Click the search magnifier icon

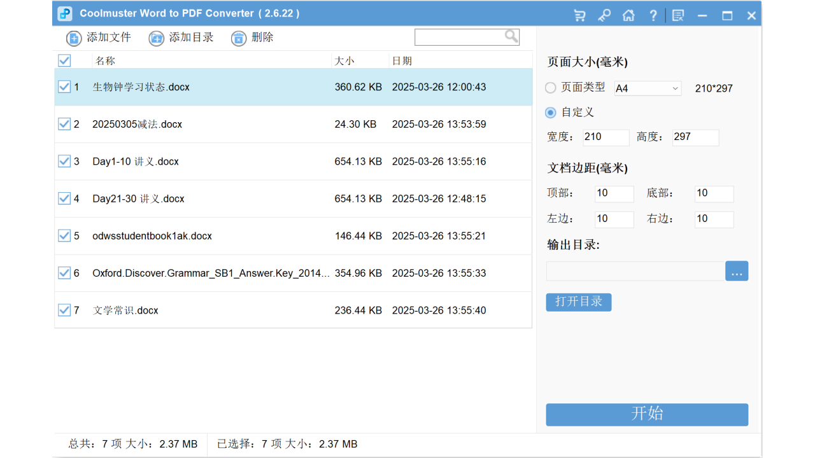[x=511, y=36]
